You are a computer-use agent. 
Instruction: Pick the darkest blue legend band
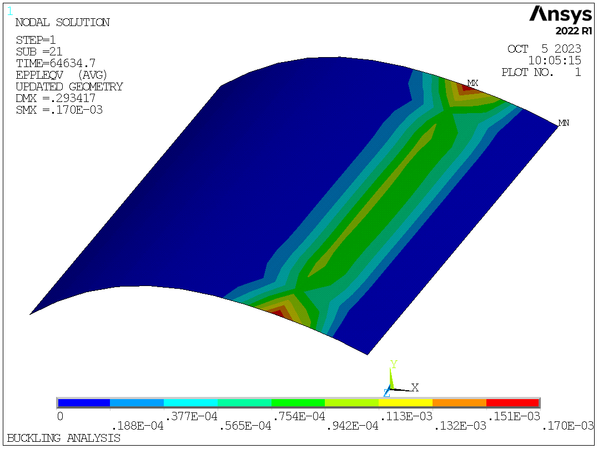pos(84,403)
